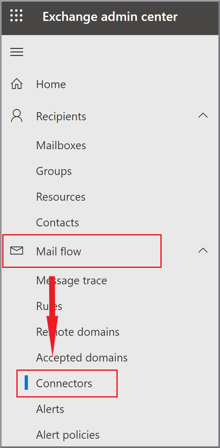Click the Exchange admin center title
220x448 pixels.
point(110,16)
